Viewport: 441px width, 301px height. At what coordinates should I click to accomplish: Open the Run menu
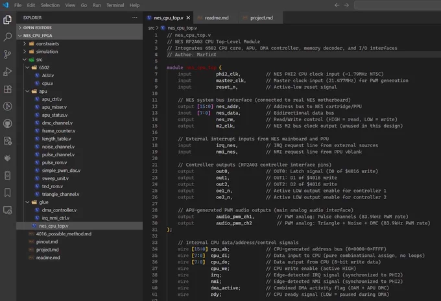pos(97,5)
